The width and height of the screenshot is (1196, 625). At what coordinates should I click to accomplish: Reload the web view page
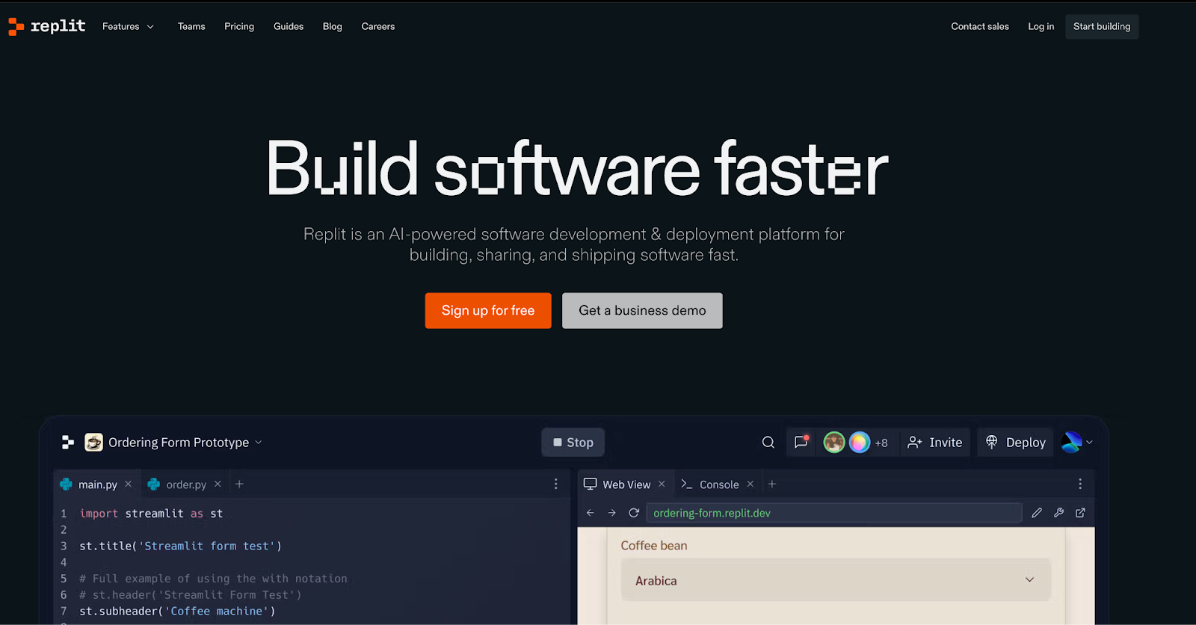[x=634, y=513]
